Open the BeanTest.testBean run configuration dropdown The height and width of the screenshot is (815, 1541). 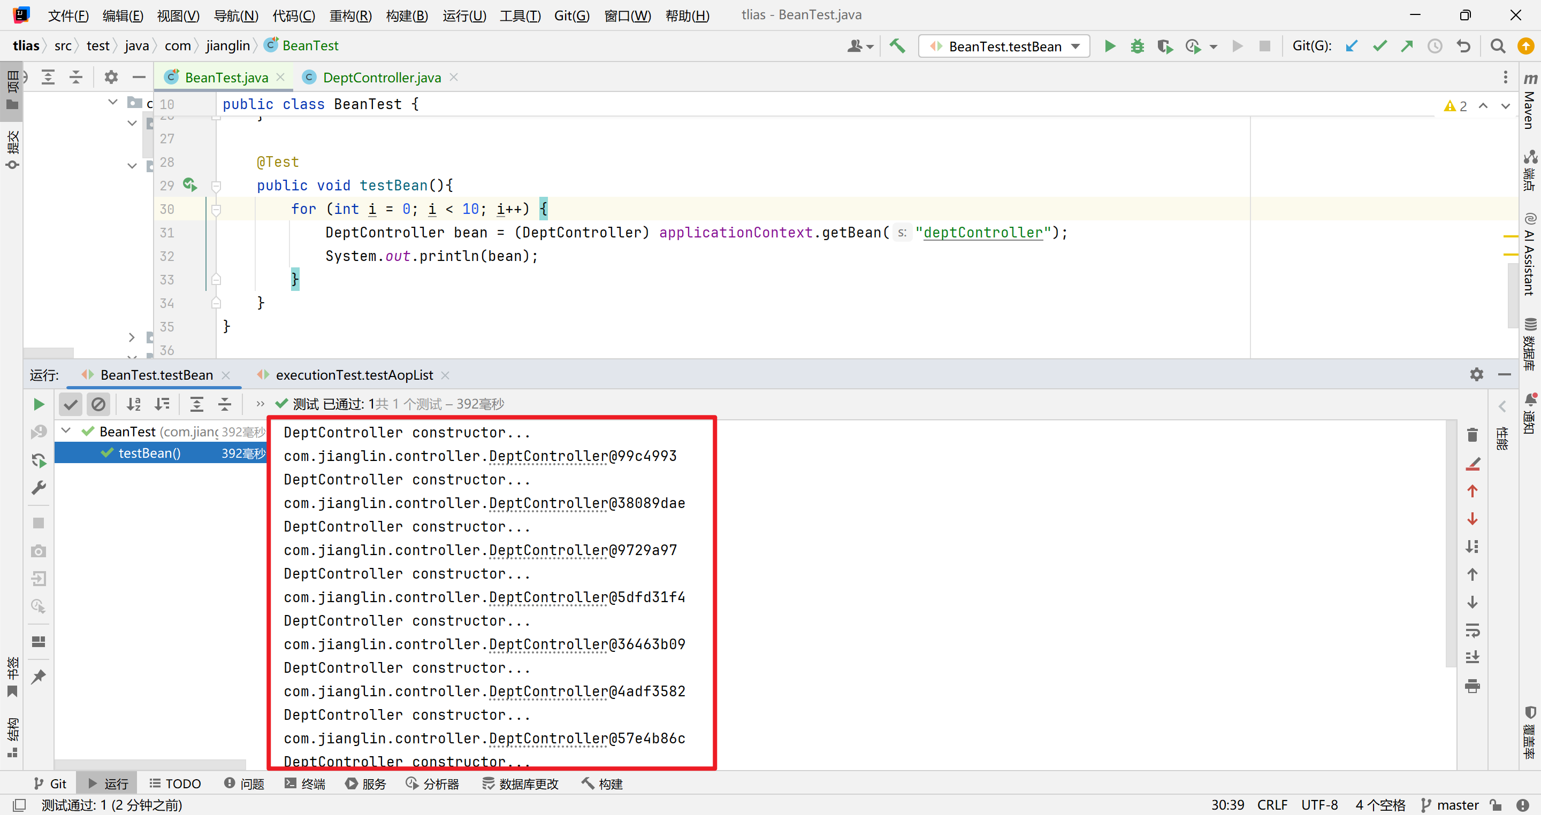point(1004,46)
